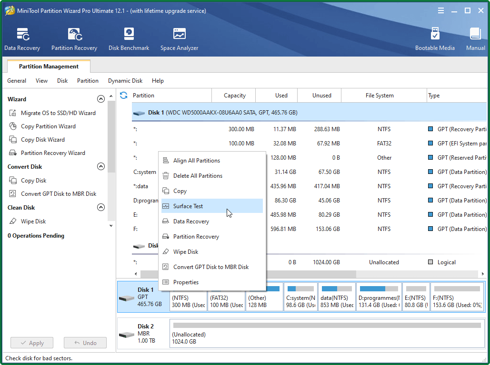Open Properties from the context menu
The image size is (490, 365).
click(x=212, y=282)
